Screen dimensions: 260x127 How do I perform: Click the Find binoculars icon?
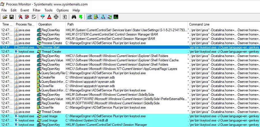click(74, 17)
